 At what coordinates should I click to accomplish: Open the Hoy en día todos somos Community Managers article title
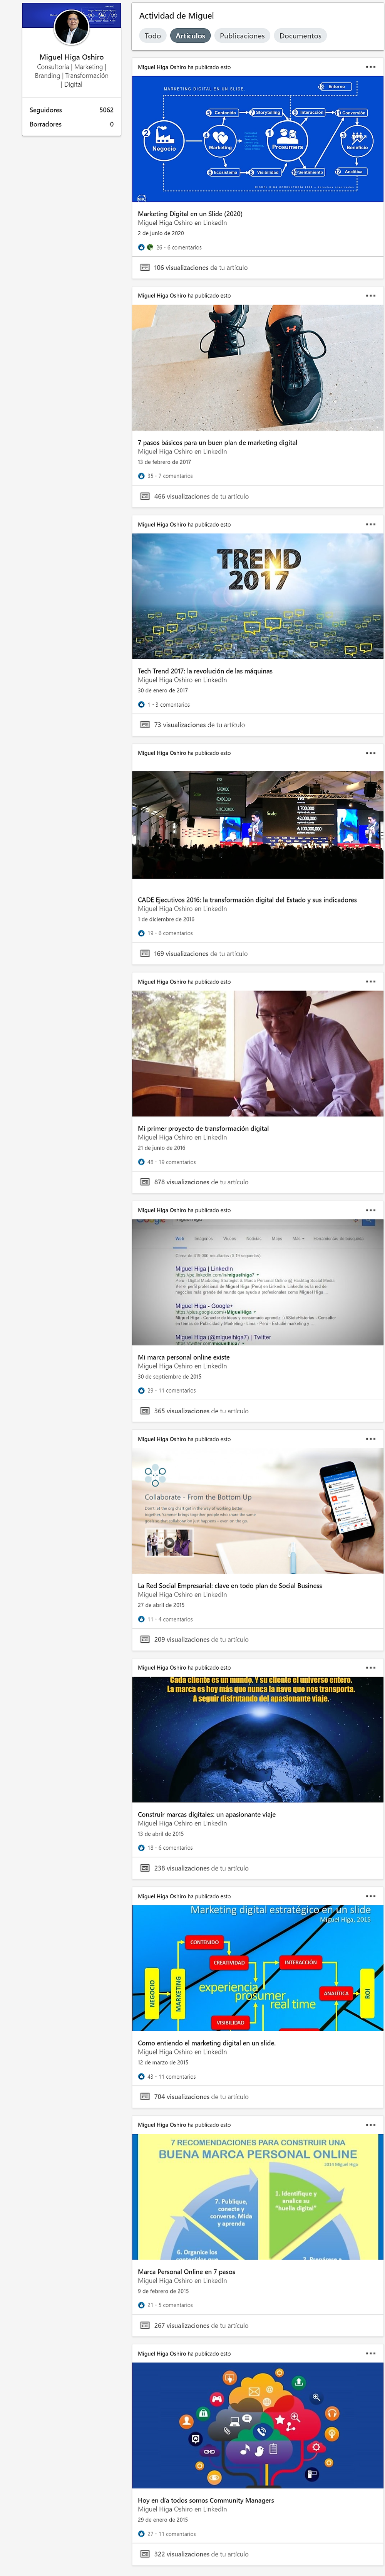point(206,2500)
